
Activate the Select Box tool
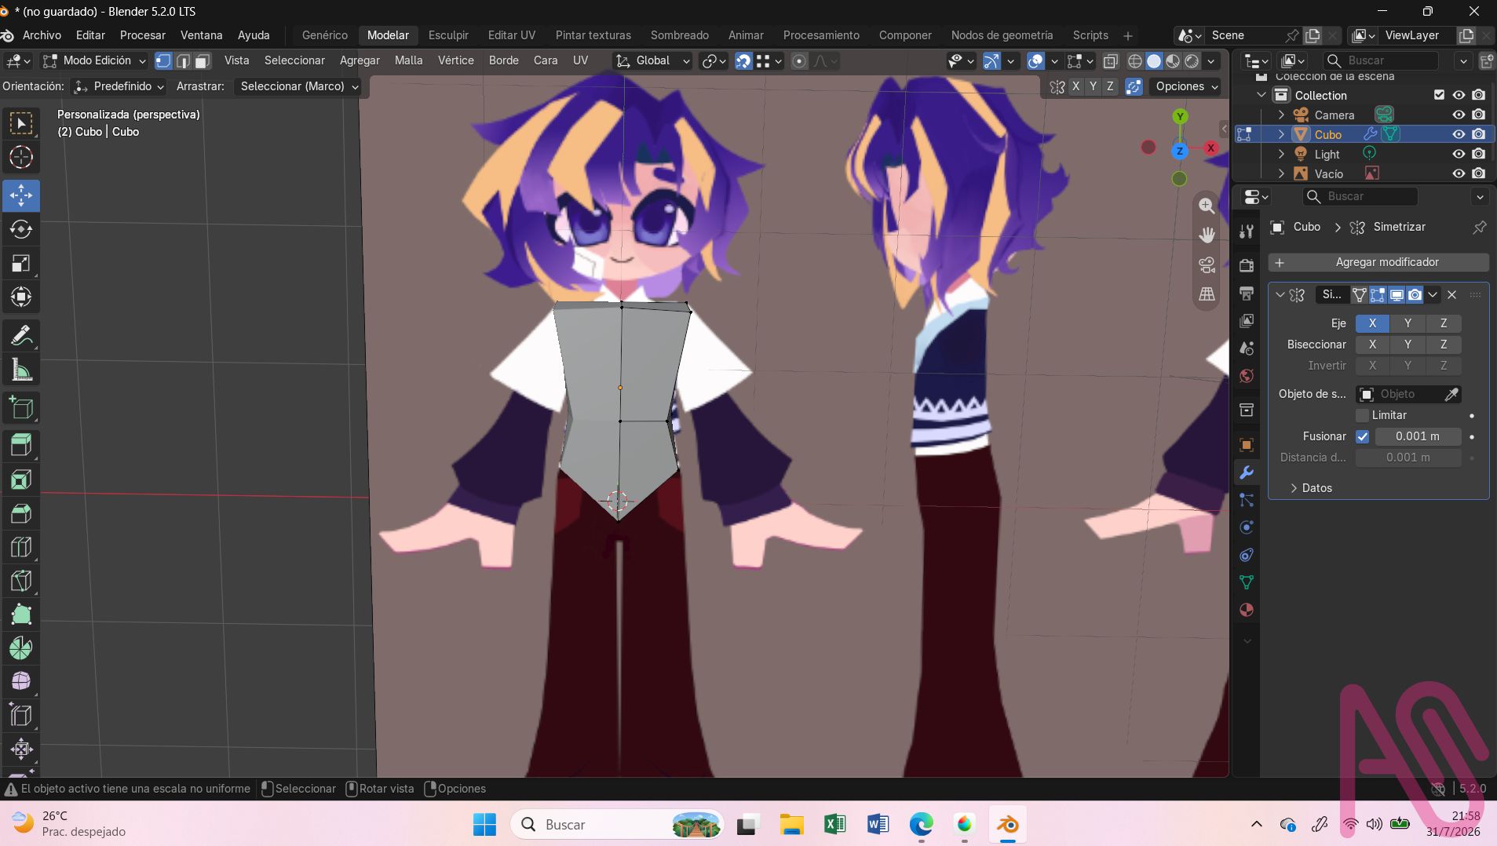tap(21, 123)
